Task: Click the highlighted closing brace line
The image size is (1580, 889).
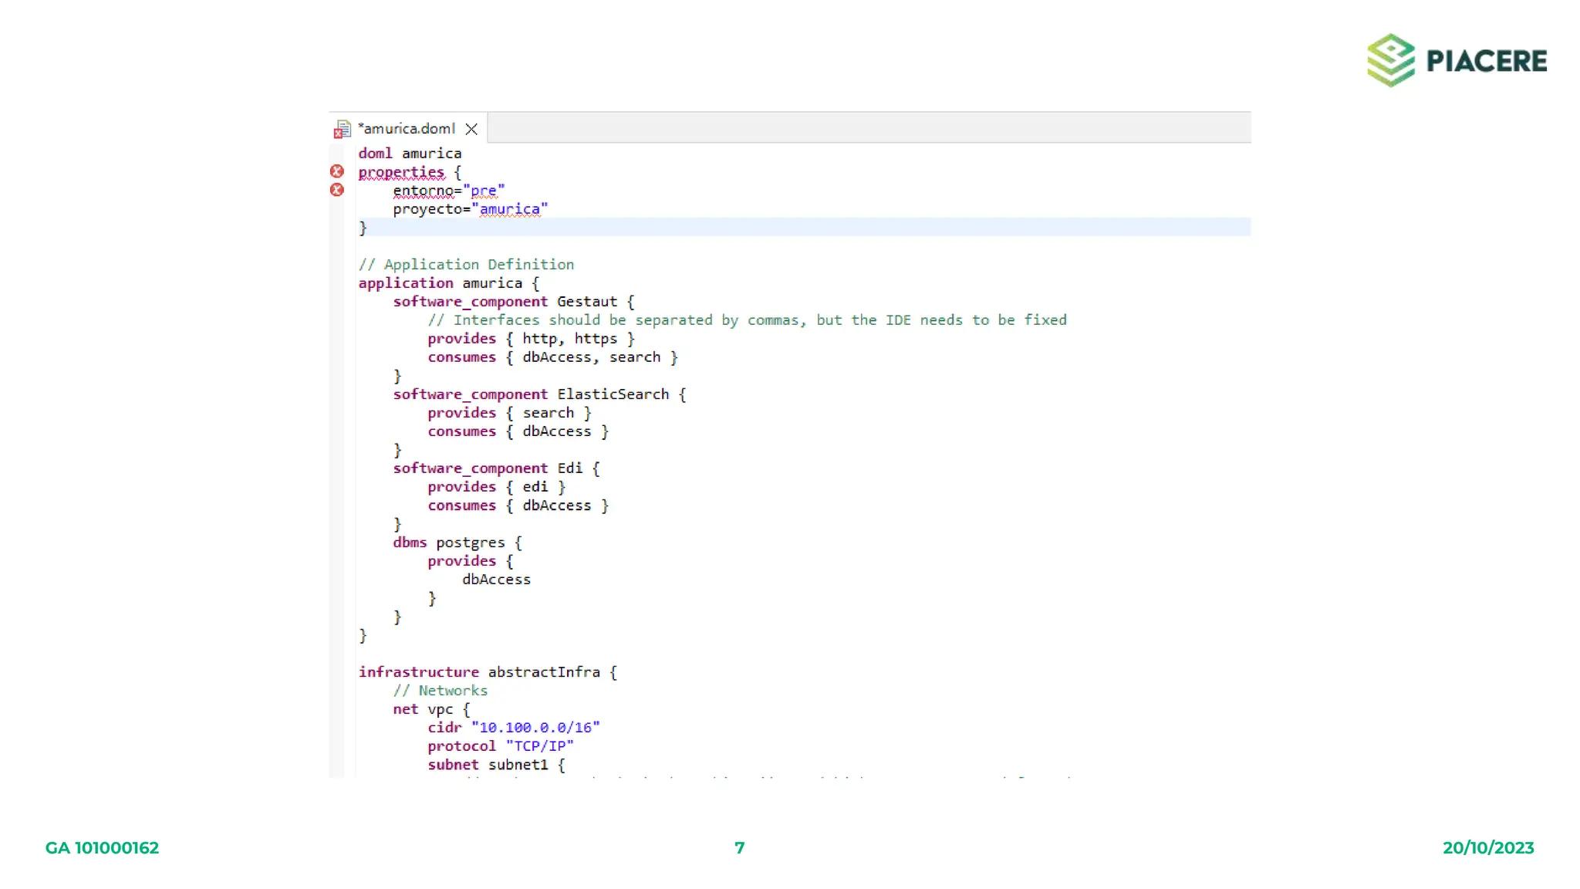Action: [x=363, y=228]
